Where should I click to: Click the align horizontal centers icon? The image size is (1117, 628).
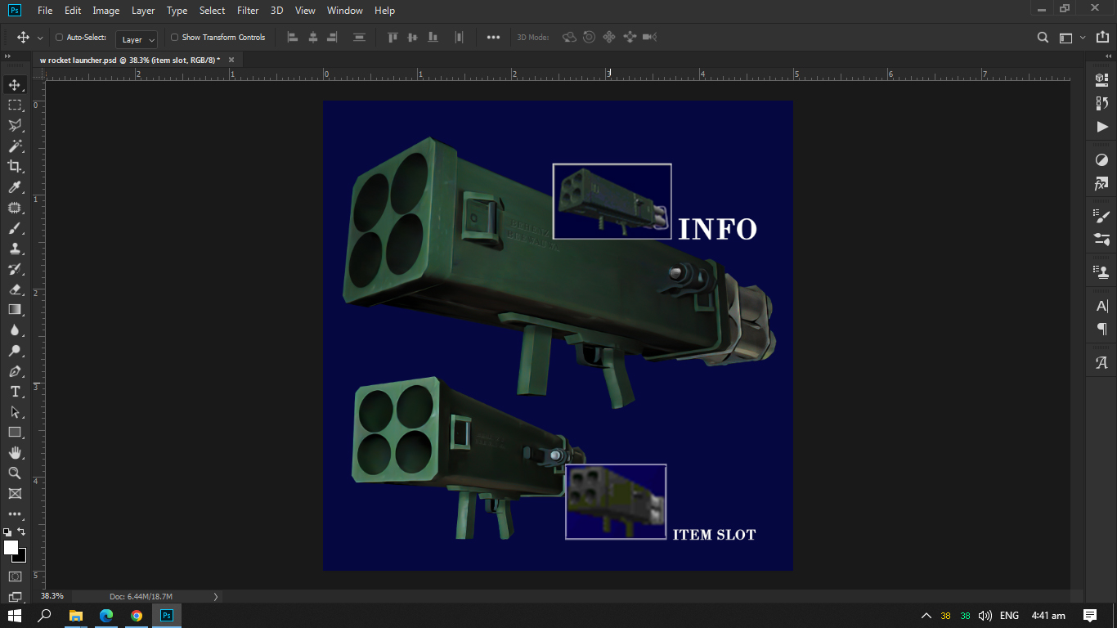click(312, 37)
